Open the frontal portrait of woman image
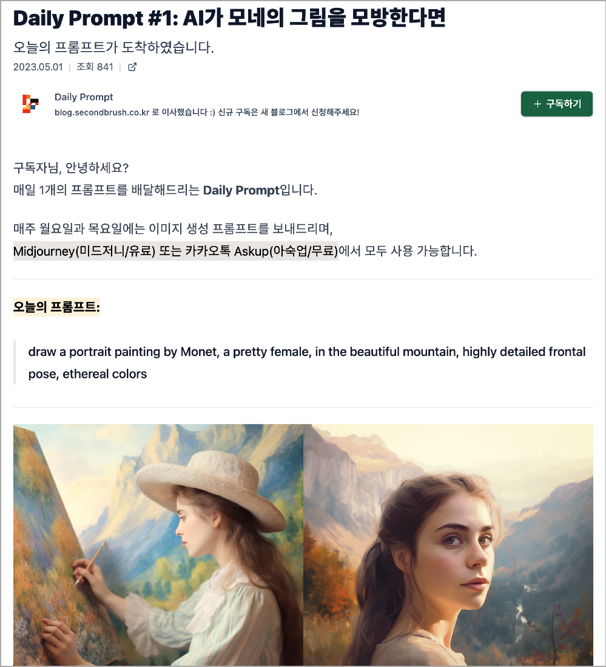Viewport: 606px width, 667px height. tap(448, 545)
